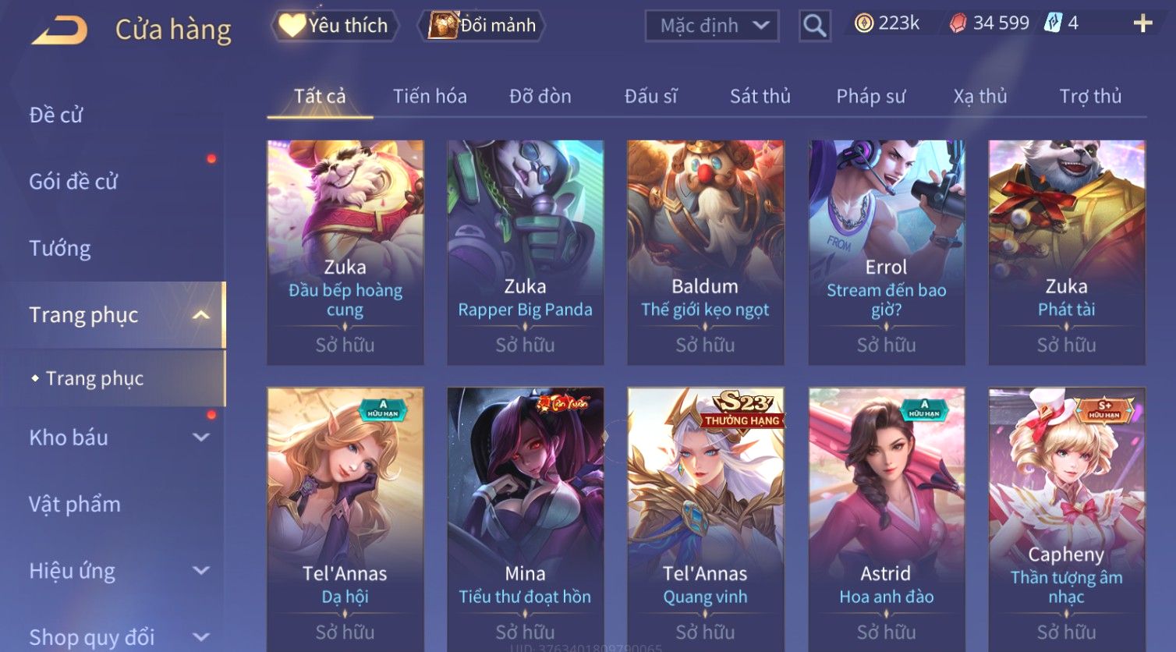Open the Mặc định sort dropdown
1176x652 pixels.
(x=712, y=26)
